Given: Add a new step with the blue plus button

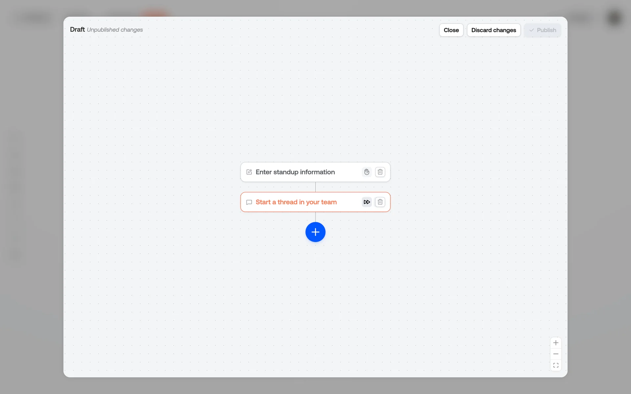Looking at the screenshot, I should 315,232.
